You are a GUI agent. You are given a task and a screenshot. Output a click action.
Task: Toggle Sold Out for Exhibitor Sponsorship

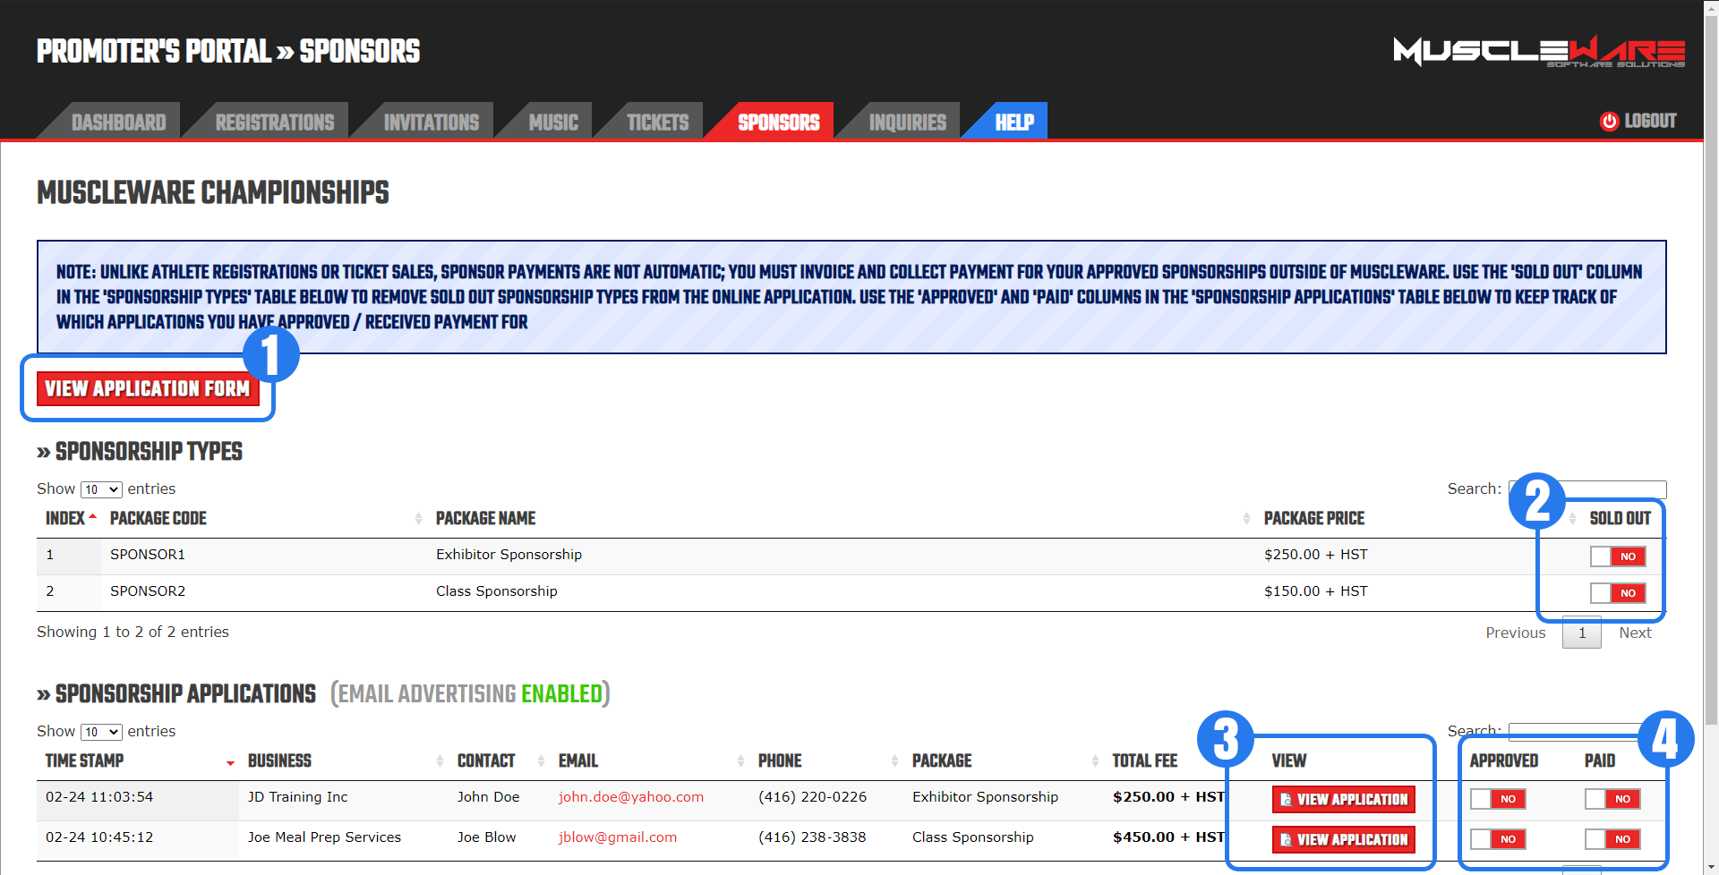point(1617,556)
